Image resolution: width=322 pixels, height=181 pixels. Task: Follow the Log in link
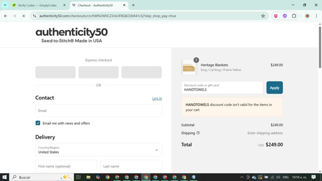[157, 99]
